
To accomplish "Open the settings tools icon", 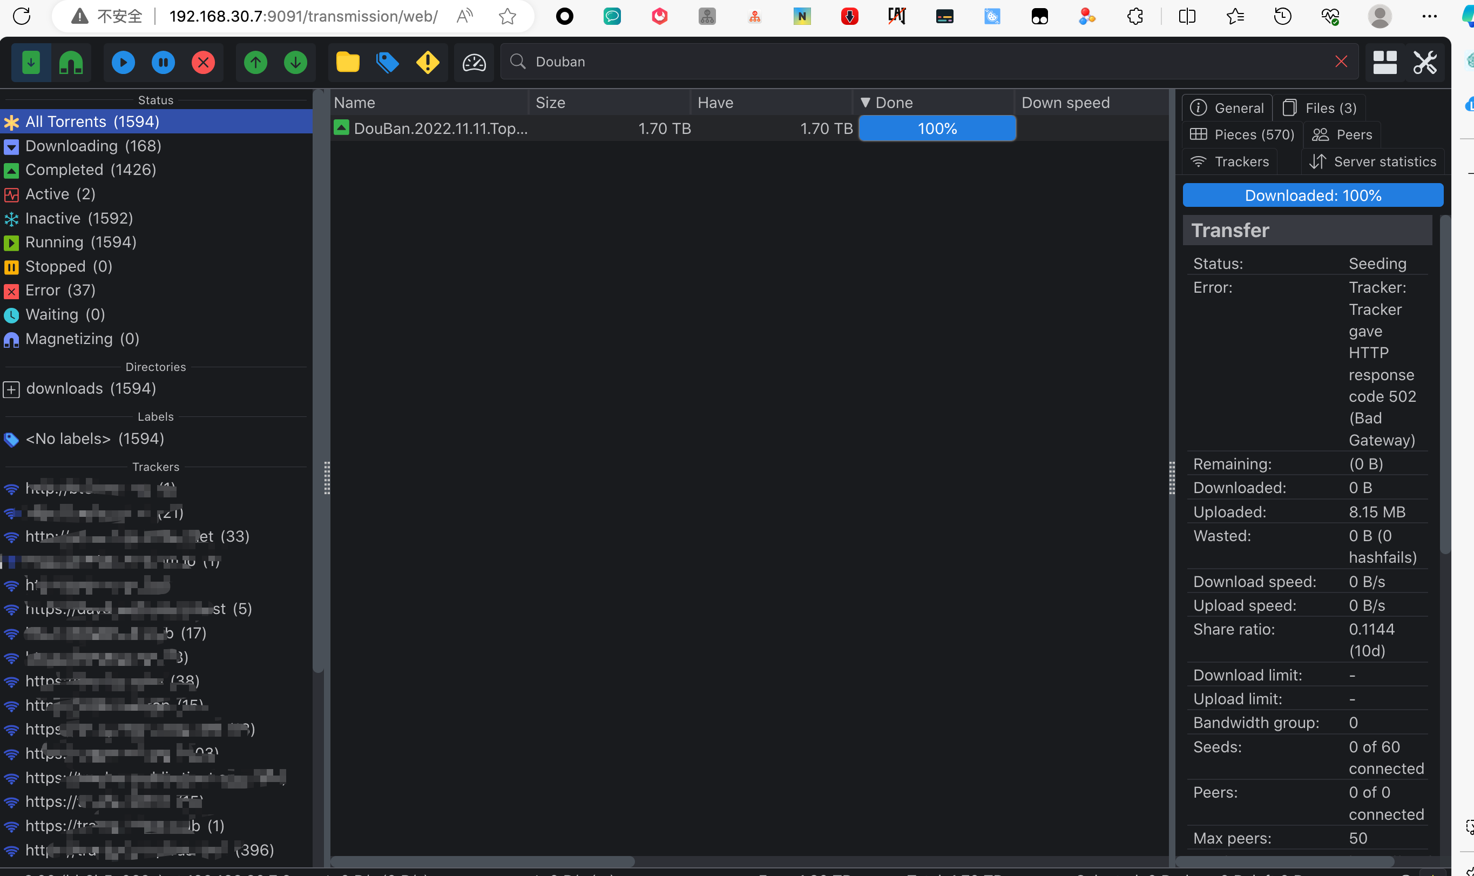I will [x=1425, y=62].
